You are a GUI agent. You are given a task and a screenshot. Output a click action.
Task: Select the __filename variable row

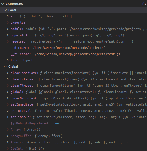click(73, 54)
